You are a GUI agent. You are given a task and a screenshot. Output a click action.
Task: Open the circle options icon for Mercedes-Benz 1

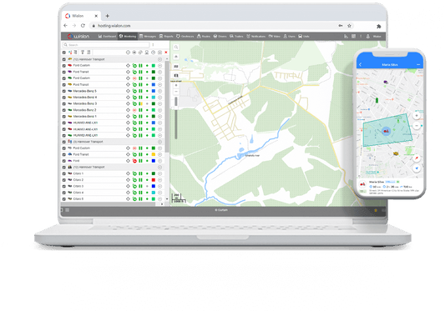(x=159, y=116)
